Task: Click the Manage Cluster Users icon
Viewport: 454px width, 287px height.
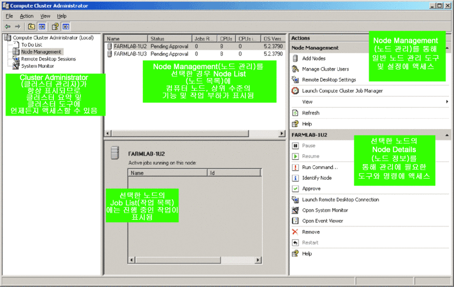Action: pos(295,69)
